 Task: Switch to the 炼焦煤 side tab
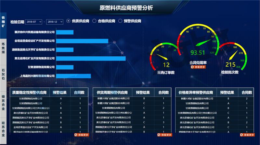3,48
